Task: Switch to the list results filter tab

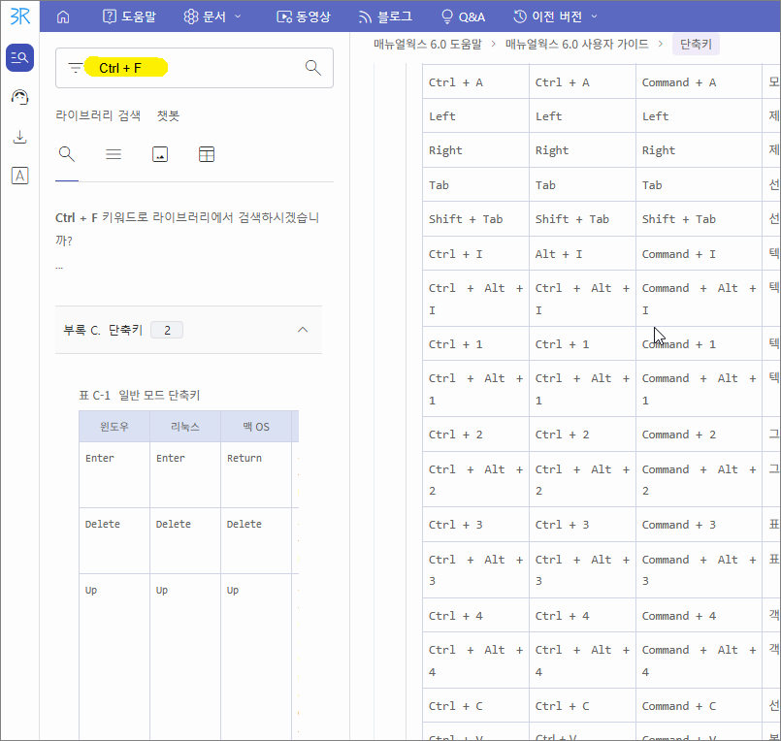Action: 114,154
